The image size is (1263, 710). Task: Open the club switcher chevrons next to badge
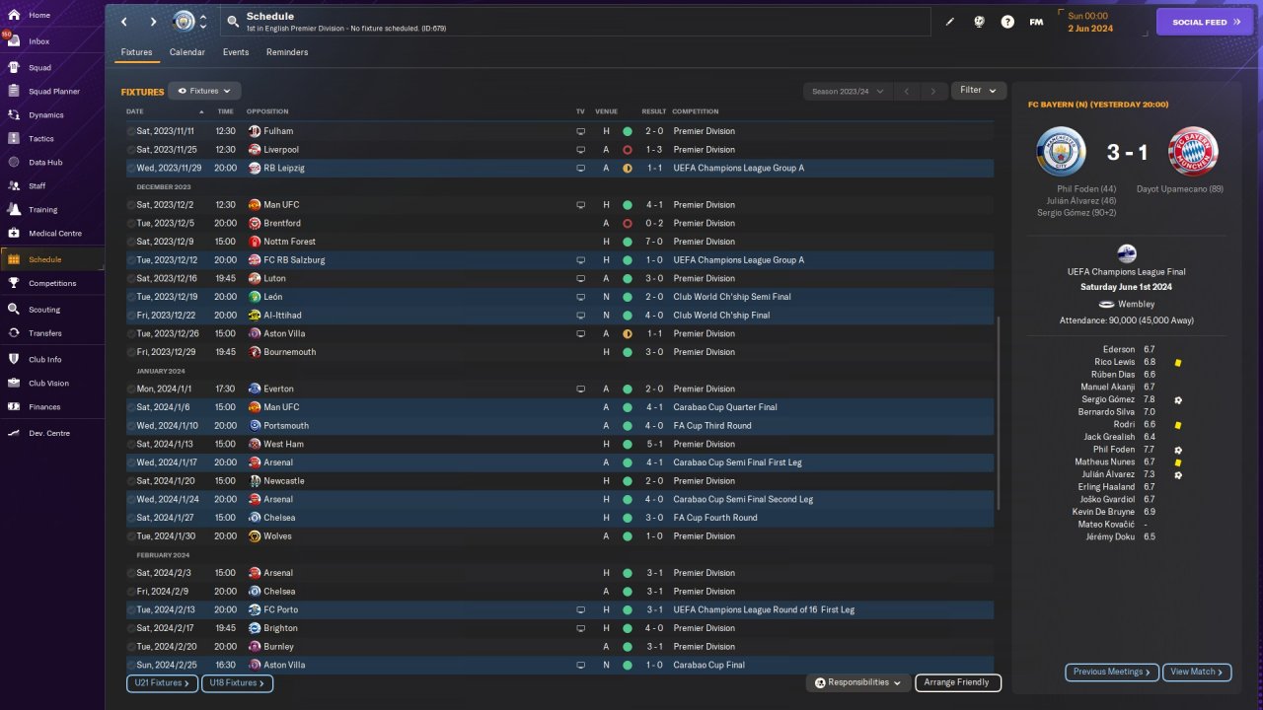point(203,22)
